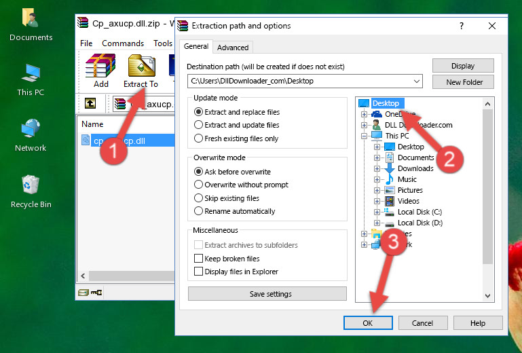Click folder tree scrollbar up arrow
Screen dimensions: 522x353
487,104
